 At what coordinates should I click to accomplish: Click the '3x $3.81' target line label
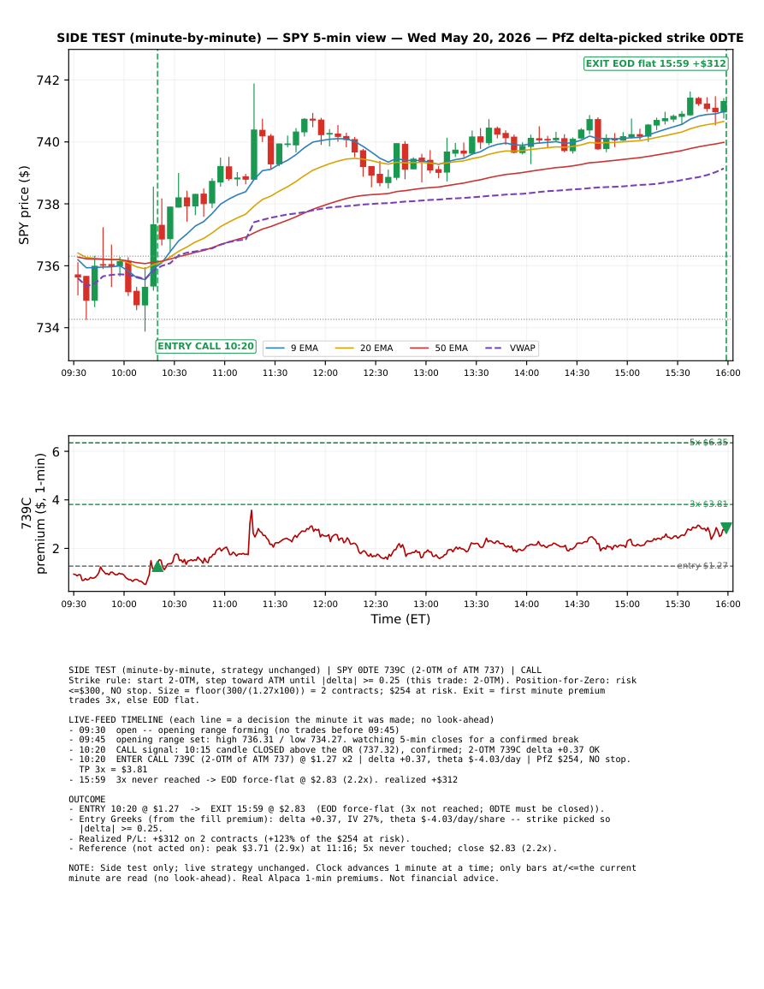pyautogui.click(x=708, y=504)
